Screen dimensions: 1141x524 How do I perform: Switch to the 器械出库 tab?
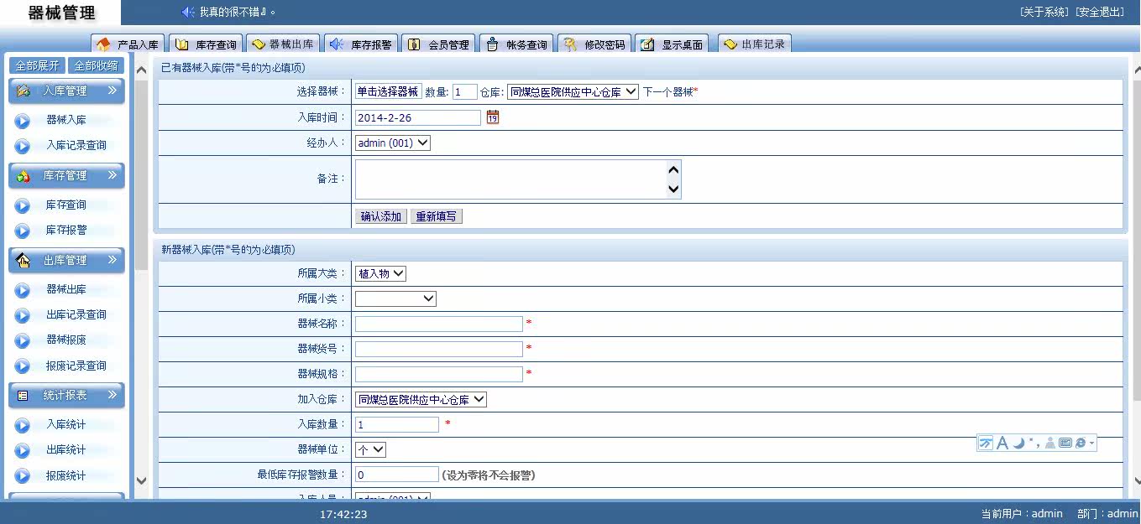[284, 44]
